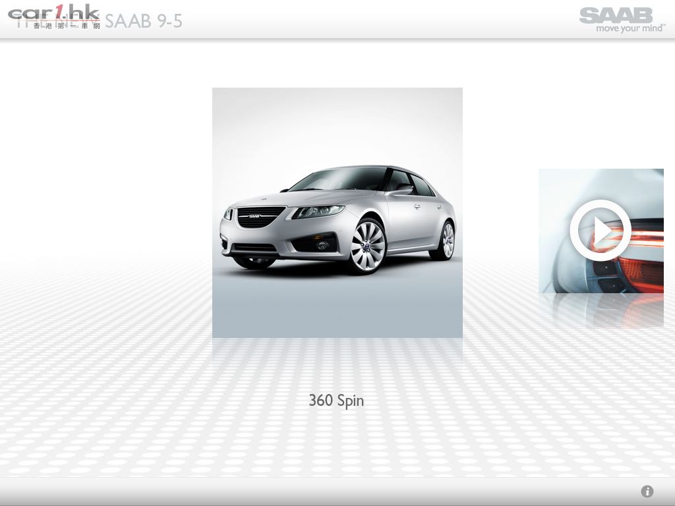Click reflection below the video thumbnail

pos(601,310)
